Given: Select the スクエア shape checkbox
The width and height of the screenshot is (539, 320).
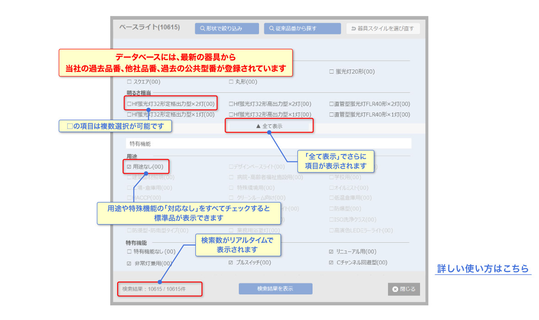Looking at the screenshot, I should click(x=129, y=82).
